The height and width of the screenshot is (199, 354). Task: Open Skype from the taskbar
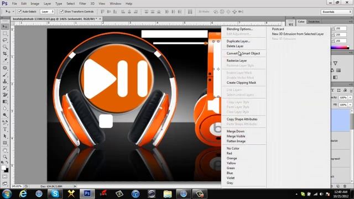point(55,194)
